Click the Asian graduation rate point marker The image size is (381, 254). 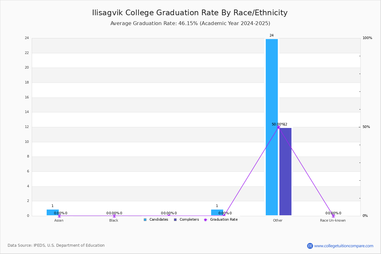click(x=59, y=216)
